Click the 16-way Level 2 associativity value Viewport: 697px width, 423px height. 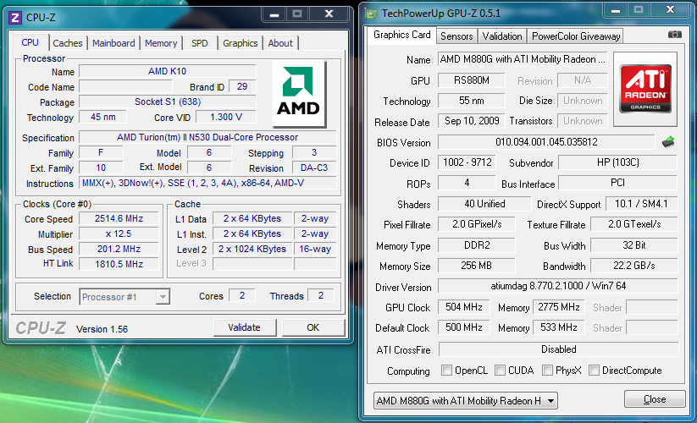click(315, 249)
